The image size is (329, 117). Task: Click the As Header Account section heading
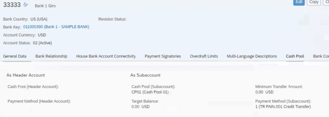click(26, 75)
